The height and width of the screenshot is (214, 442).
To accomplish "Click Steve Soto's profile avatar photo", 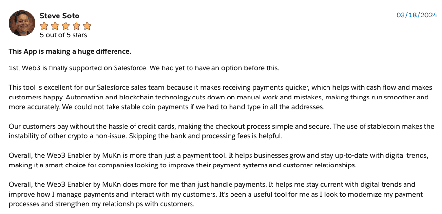I will [22, 23].
